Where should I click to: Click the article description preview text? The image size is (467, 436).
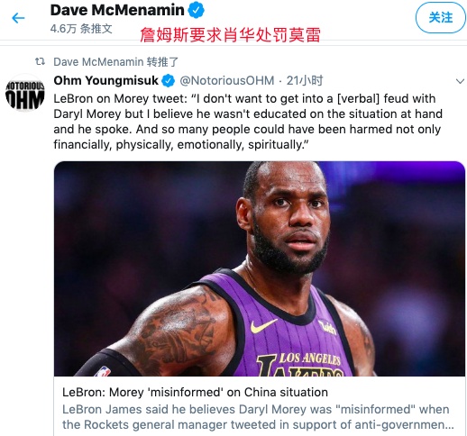pos(258,417)
